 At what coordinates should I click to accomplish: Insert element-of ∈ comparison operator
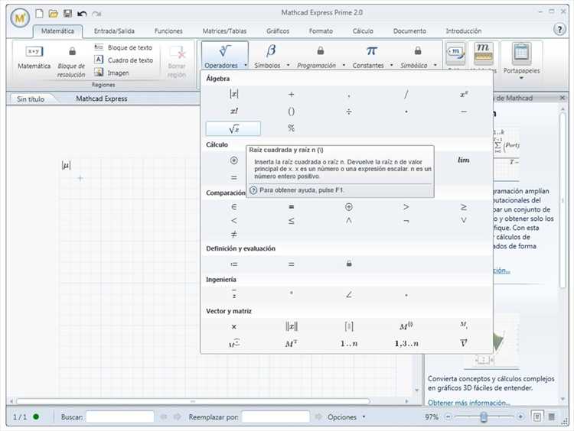pyautogui.click(x=234, y=207)
